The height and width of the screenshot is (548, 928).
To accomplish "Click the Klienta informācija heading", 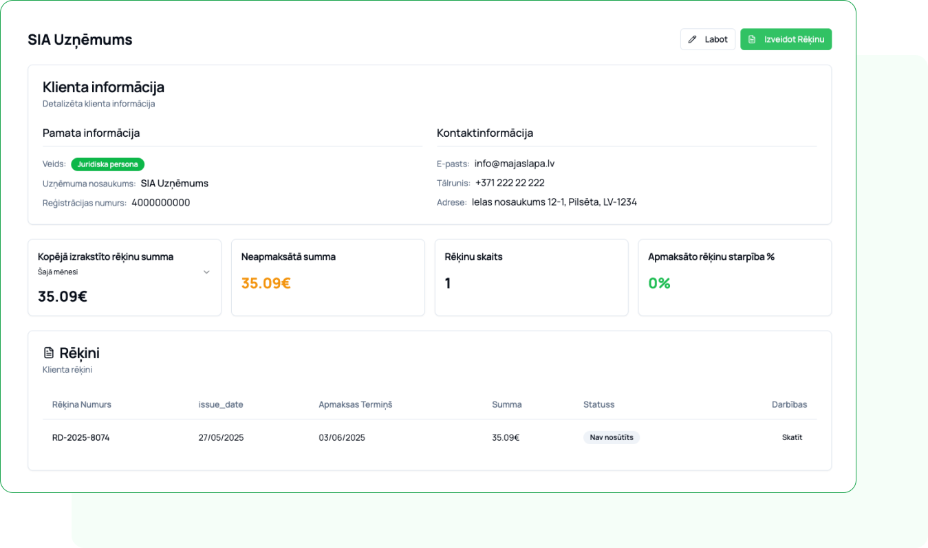I will (103, 87).
